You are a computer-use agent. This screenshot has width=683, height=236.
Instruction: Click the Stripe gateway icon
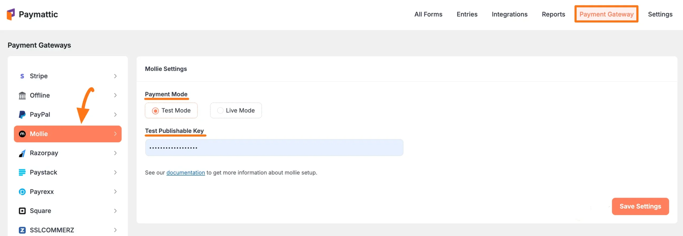(x=22, y=76)
